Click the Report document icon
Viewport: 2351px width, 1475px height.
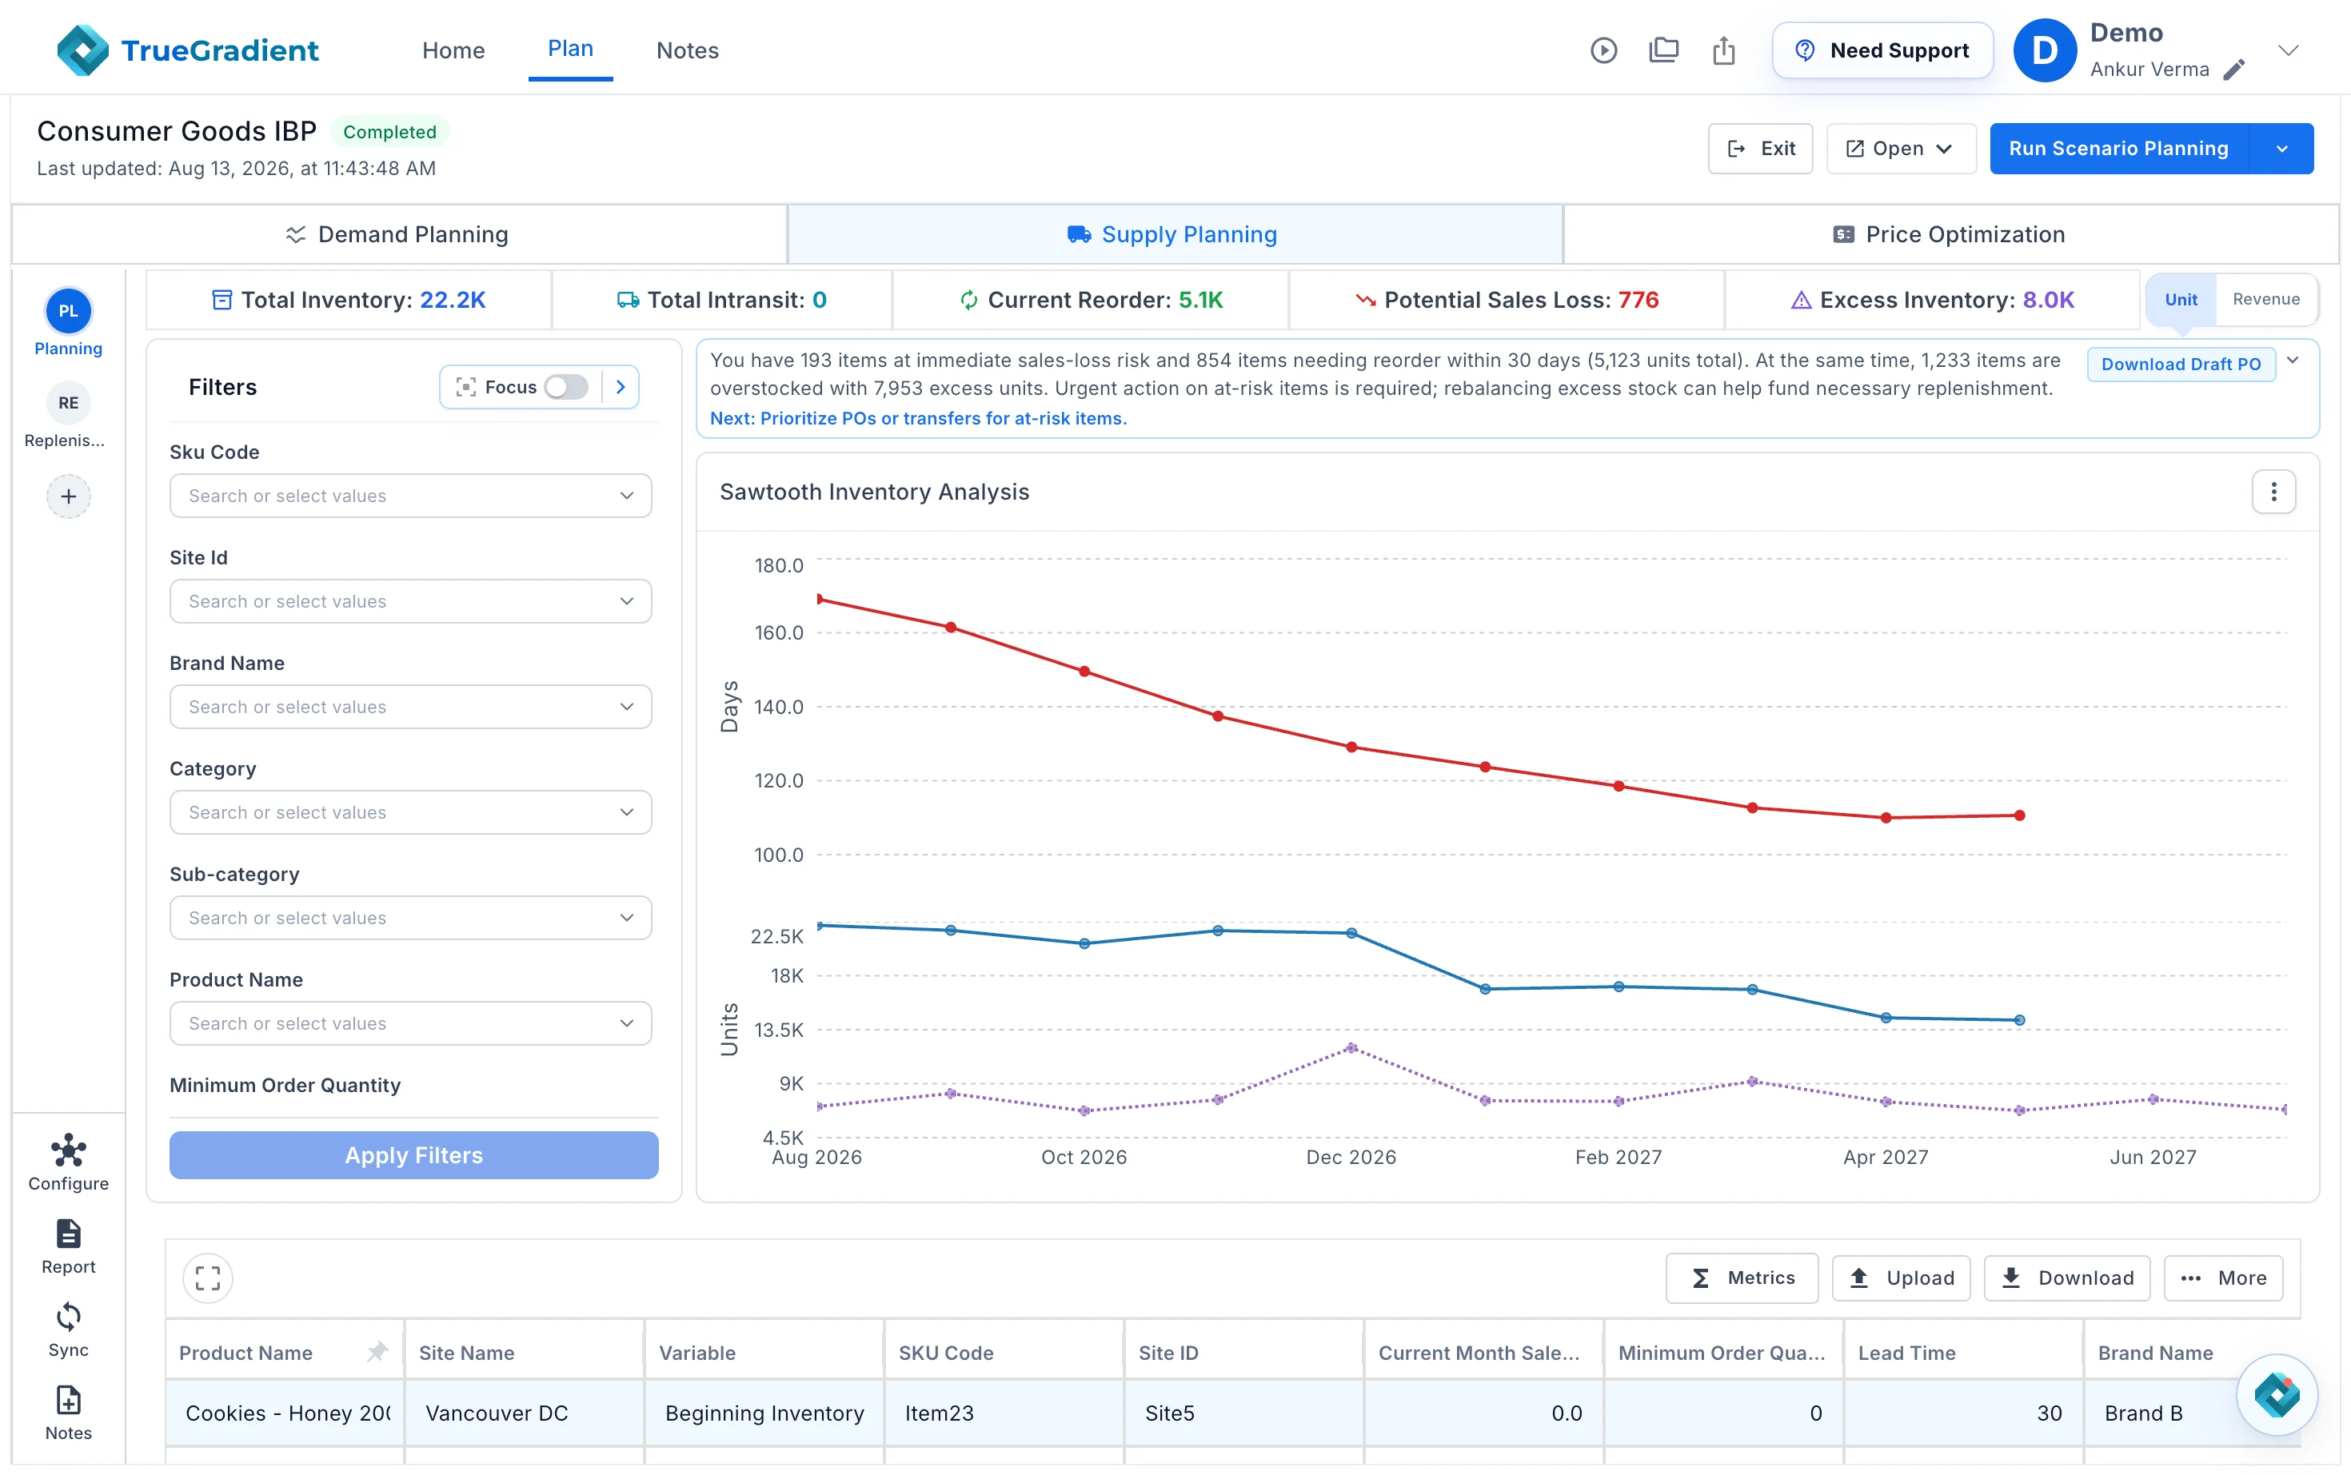click(68, 1235)
